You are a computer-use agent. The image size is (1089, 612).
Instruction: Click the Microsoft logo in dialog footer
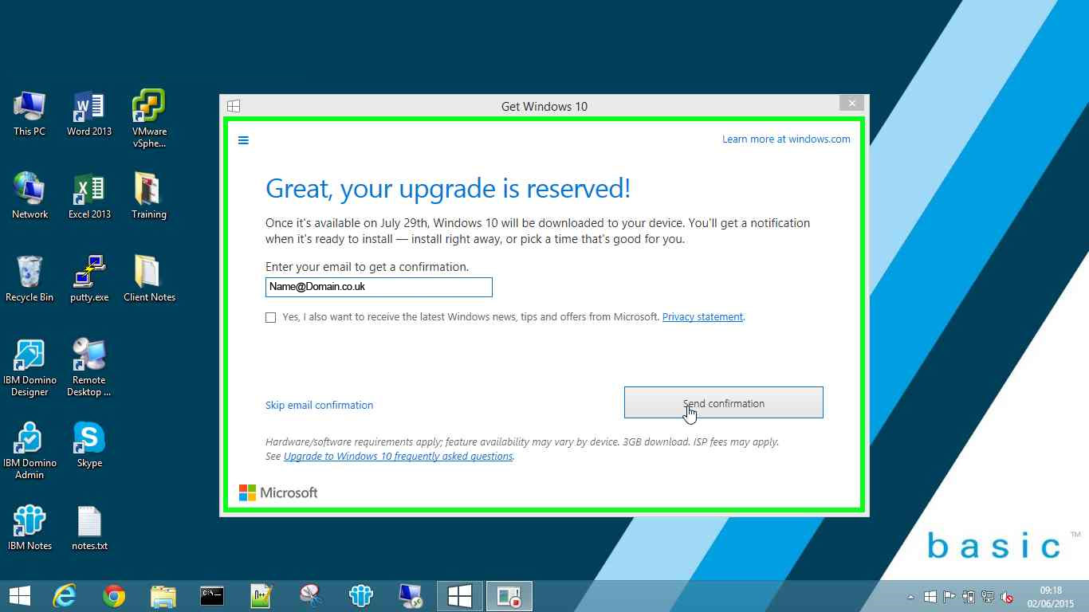tap(278, 492)
